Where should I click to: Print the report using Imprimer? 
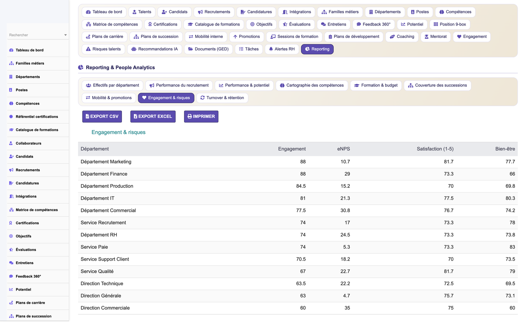201,116
